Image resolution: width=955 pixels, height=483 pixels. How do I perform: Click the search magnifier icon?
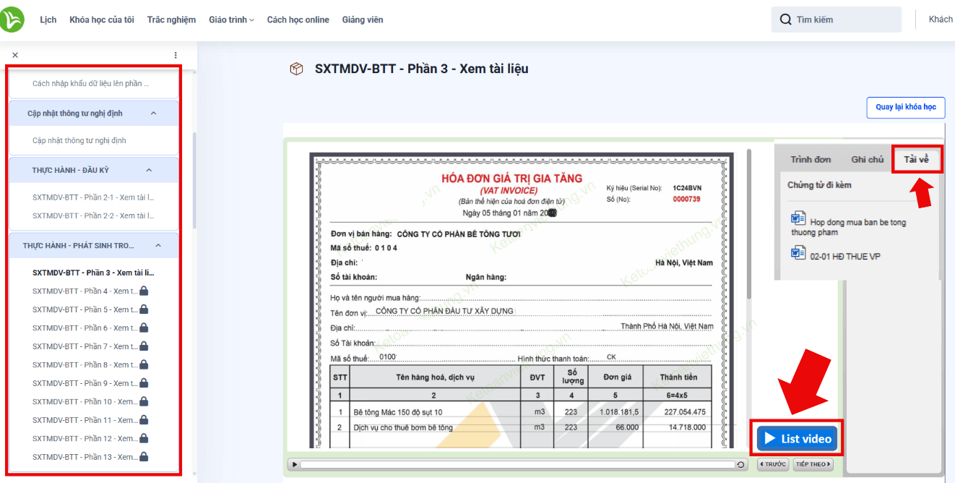[x=785, y=20]
